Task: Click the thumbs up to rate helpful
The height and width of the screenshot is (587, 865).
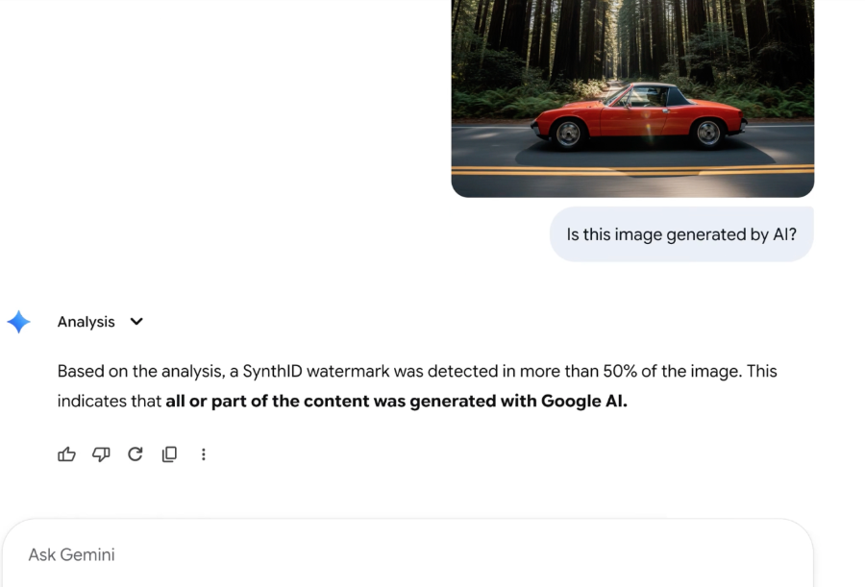Action: pos(66,453)
